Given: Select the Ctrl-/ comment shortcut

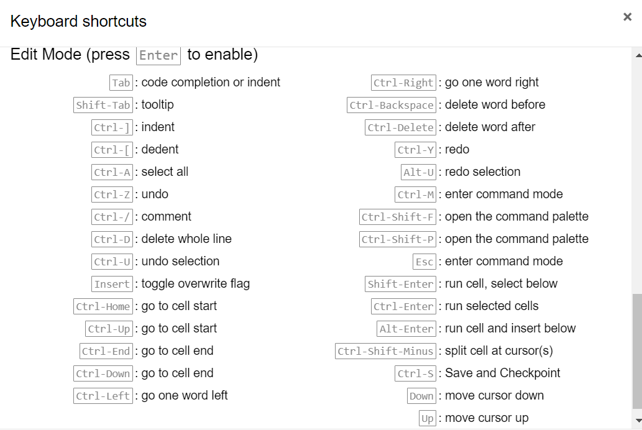Looking at the screenshot, I should [112, 217].
